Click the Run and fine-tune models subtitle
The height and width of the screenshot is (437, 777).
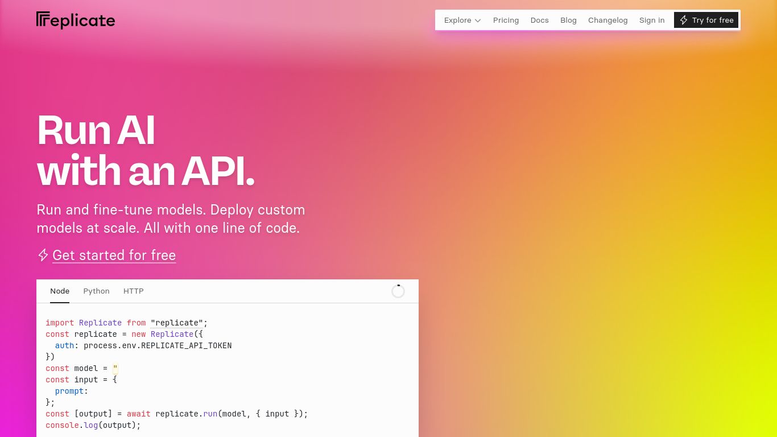click(171, 218)
